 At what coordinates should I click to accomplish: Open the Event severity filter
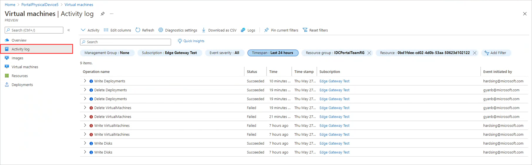(x=224, y=53)
